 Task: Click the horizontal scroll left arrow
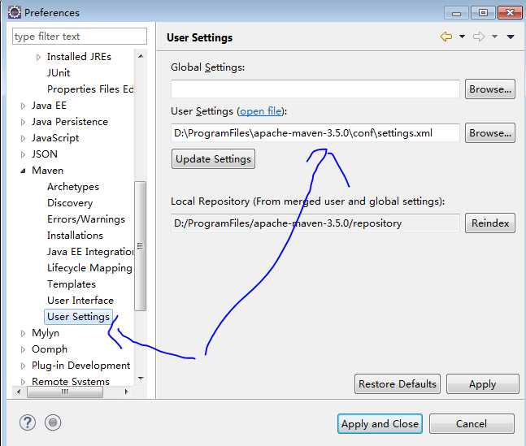tap(19, 392)
